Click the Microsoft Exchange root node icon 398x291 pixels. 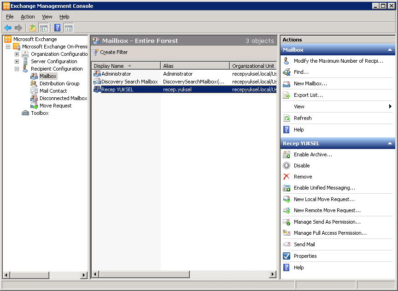click(x=8, y=39)
